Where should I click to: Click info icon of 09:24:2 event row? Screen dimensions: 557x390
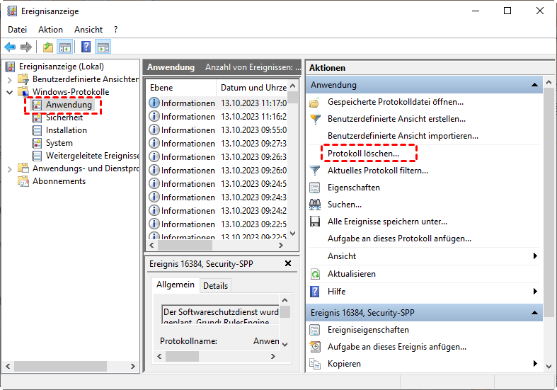point(154,210)
